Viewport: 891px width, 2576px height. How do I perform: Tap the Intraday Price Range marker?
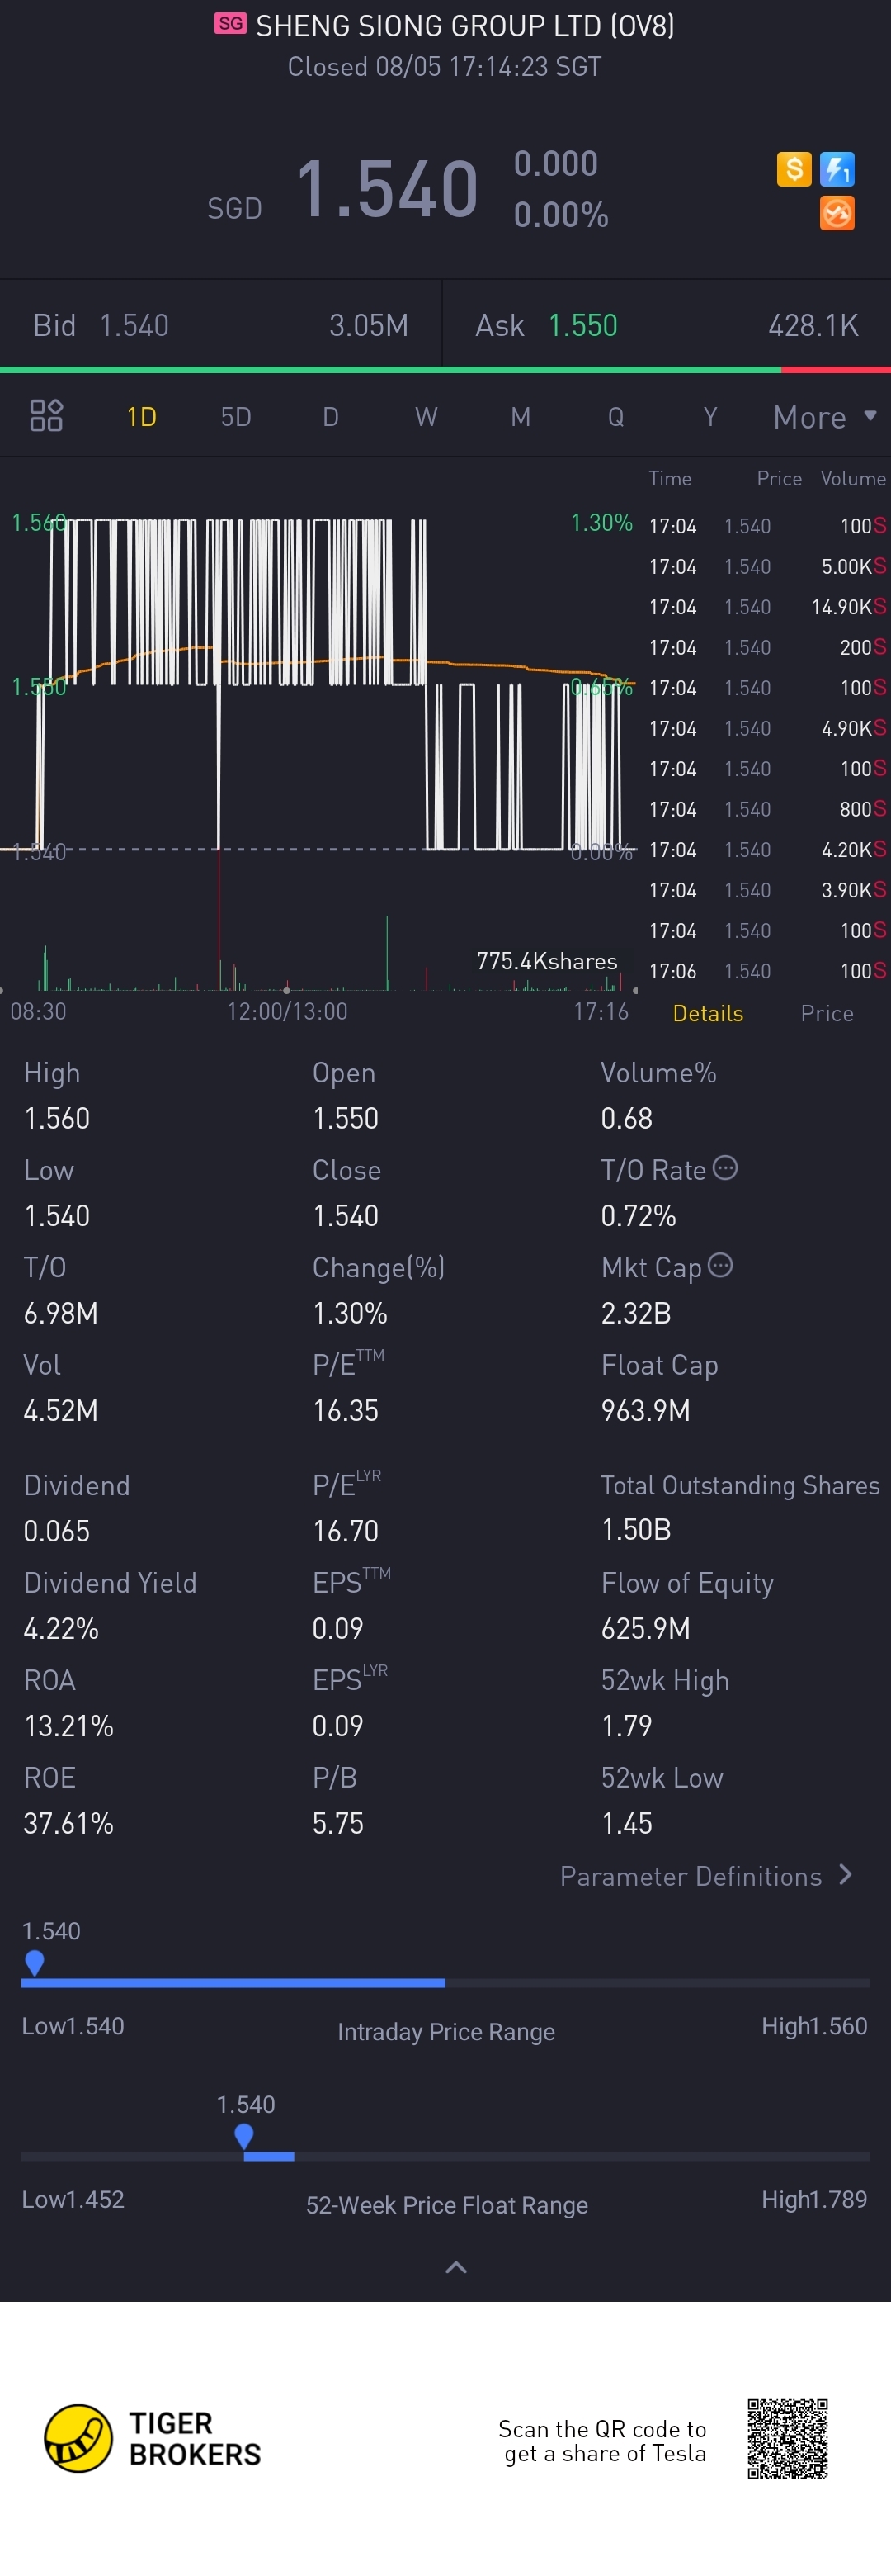coord(34,1962)
